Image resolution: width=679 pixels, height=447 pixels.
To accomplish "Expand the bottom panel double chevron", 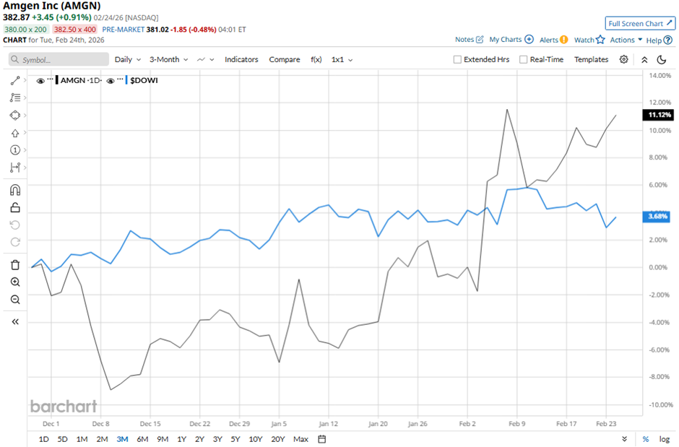I will click(x=624, y=439).
